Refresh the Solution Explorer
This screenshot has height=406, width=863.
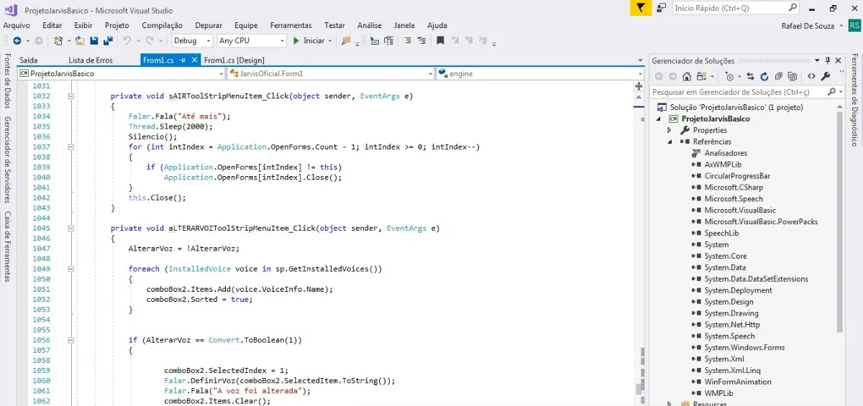tap(764, 76)
